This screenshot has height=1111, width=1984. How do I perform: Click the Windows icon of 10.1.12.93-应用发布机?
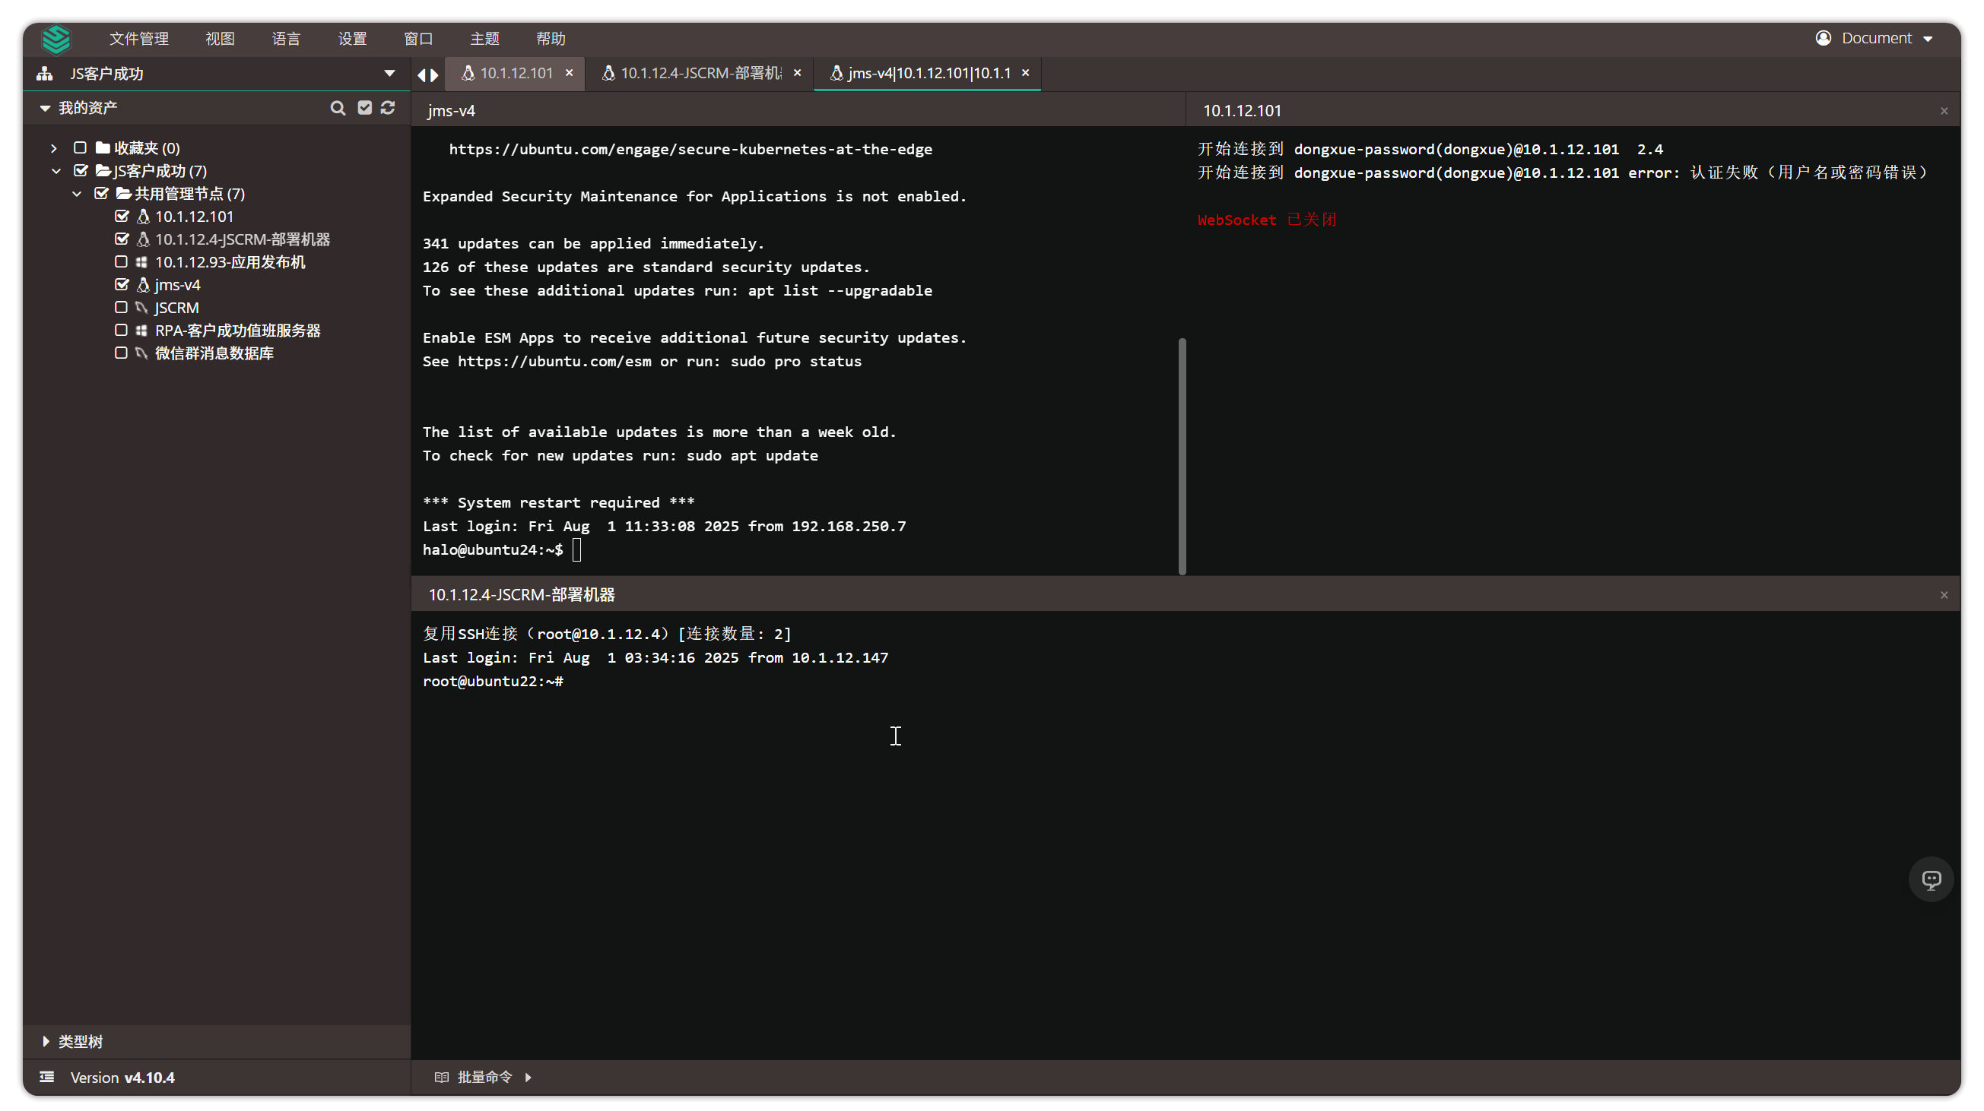pos(141,261)
